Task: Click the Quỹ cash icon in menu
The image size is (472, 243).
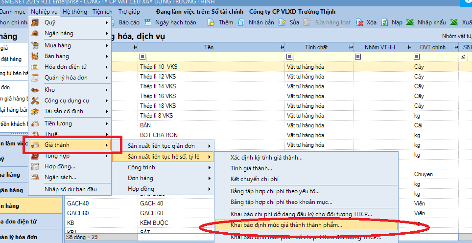Action: (x=35, y=22)
